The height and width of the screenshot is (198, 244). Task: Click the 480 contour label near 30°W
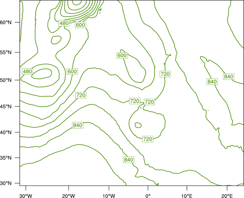point(27,72)
